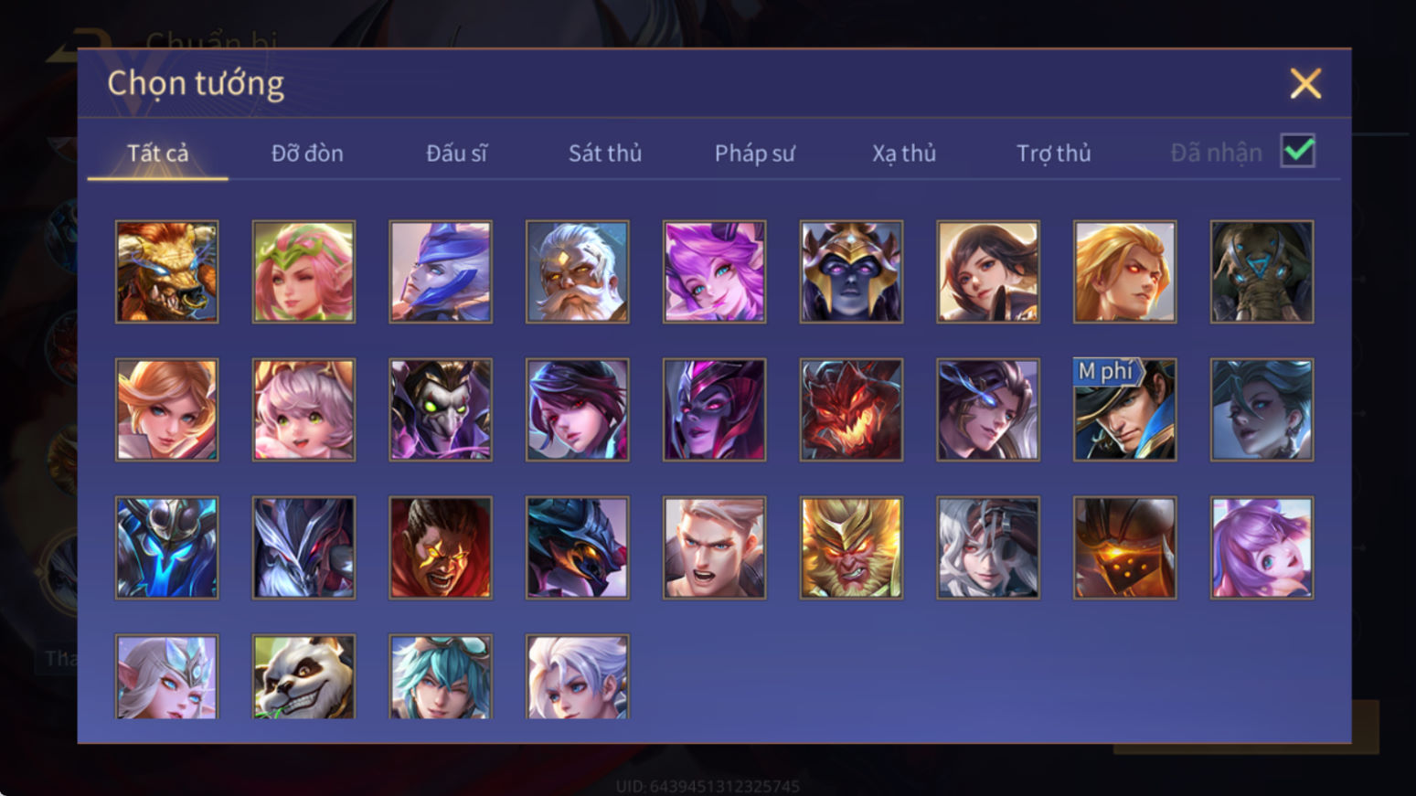Toggle the 'Đã nhận' checkbox
Image resolution: width=1416 pixels, height=796 pixels.
1298,151
